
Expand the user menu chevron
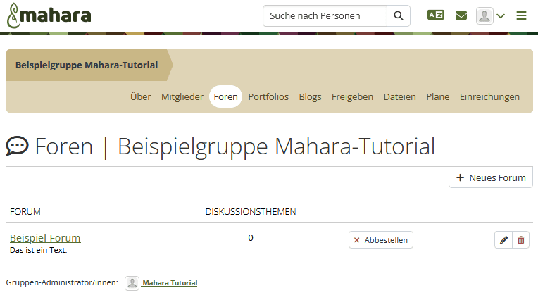(x=501, y=15)
